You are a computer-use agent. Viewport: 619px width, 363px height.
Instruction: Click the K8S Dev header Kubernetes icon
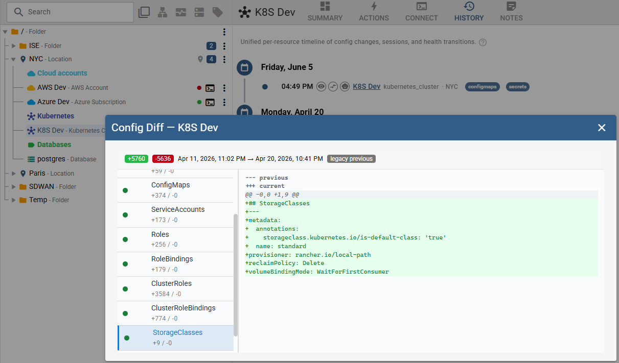pyautogui.click(x=245, y=12)
